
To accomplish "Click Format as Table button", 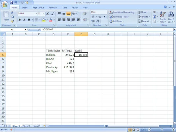I will (x=119, y=17).
